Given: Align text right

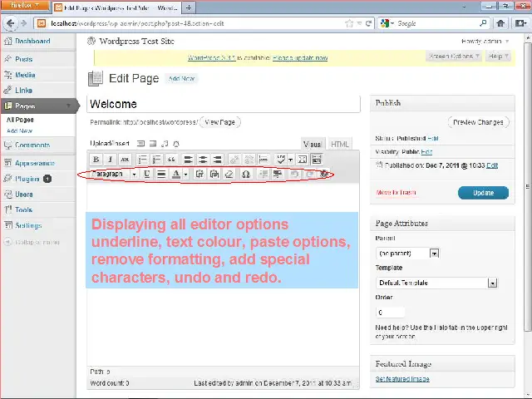Looking at the screenshot, I should 218,159.
